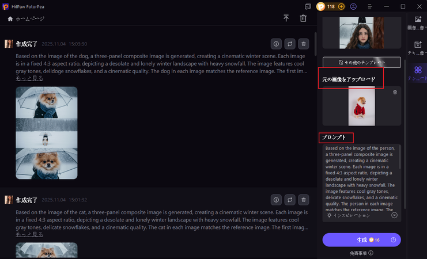This screenshot has width=427, height=259.
Task: Click the trash icon next to the export arrow
Action: pos(303,18)
